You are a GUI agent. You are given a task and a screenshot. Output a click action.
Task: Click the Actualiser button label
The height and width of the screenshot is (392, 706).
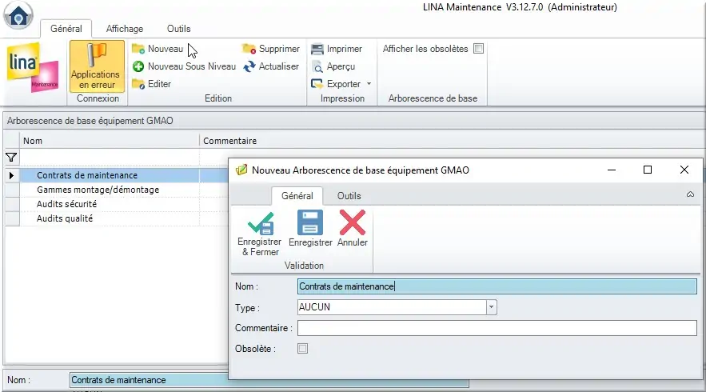[x=279, y=66]
